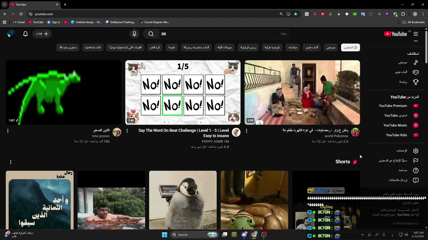Open options menu for Say The Word video

coord(127,131)
